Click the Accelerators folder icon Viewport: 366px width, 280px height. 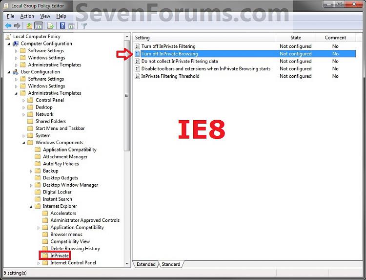45,213
